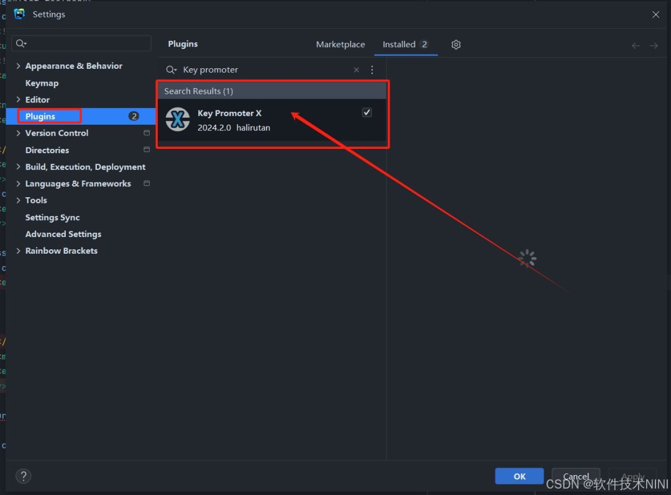Click the settings search input field
671x495 pixels.
pos(87,43)
